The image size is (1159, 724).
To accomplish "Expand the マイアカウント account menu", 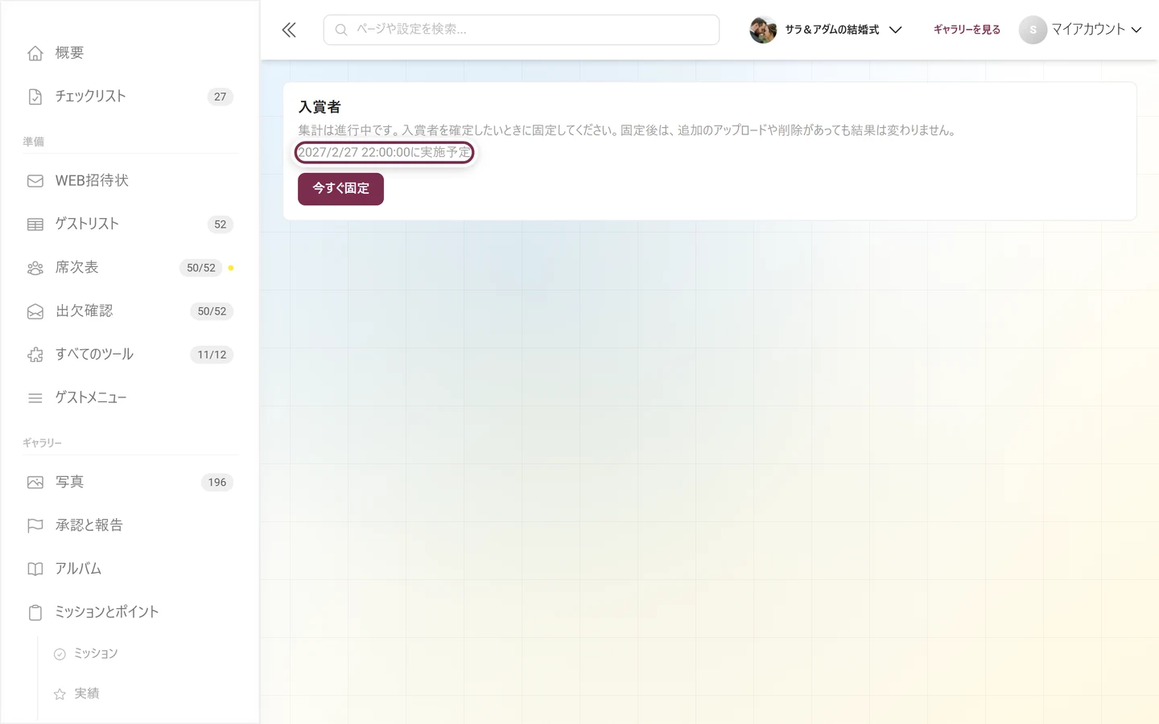I will click(x=1080, y=30).
